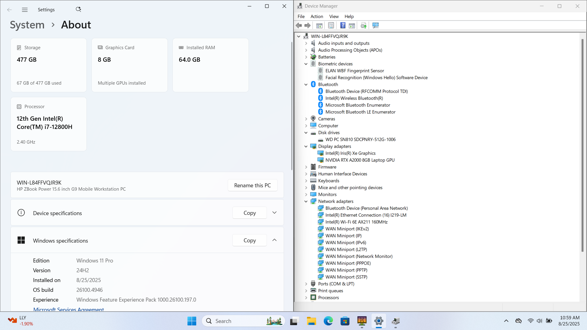Screen dimensions: 587x330
Task: Open Properties toolbar icon in Device Manager
Action: (331, 26)
